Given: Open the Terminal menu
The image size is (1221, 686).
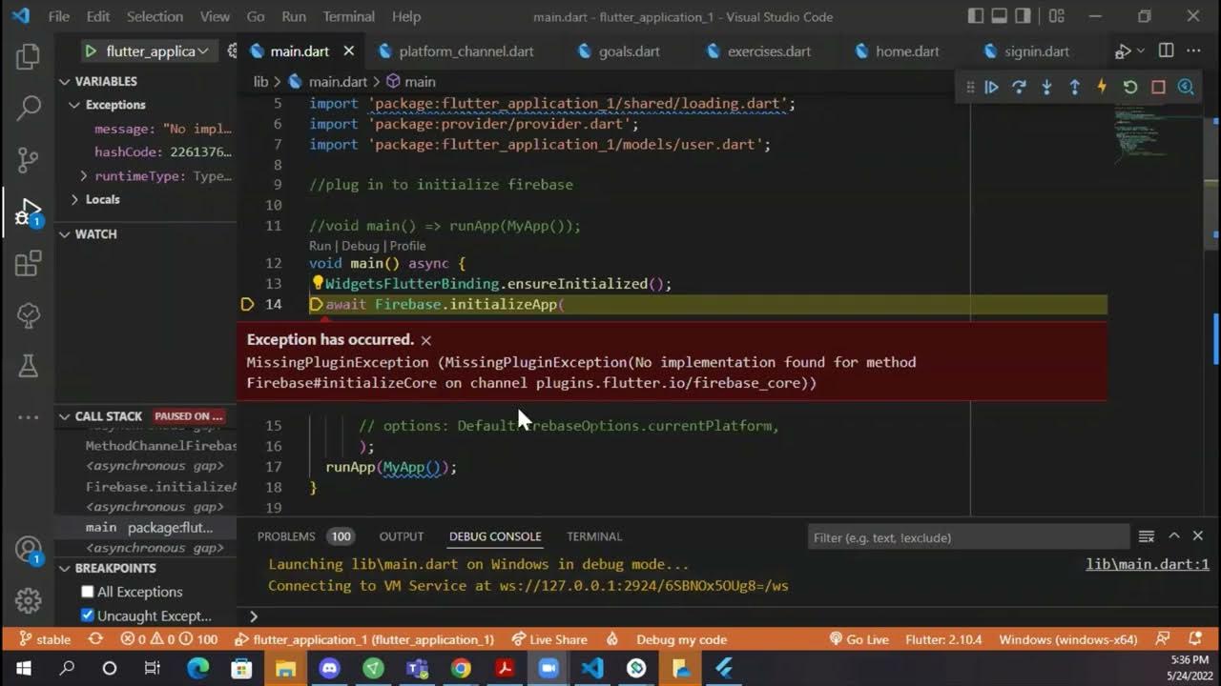Looking at the screenshot, I should click(348, 16).
